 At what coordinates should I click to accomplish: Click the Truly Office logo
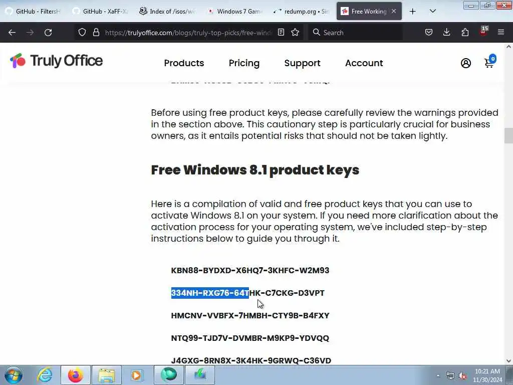click(x=56, y=61)
